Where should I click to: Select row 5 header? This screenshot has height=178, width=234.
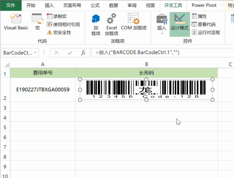pyautogui.click(x=5, y=126)
